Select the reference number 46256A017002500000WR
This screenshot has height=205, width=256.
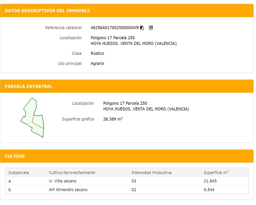pyautogui.click(x=114, y=28)
